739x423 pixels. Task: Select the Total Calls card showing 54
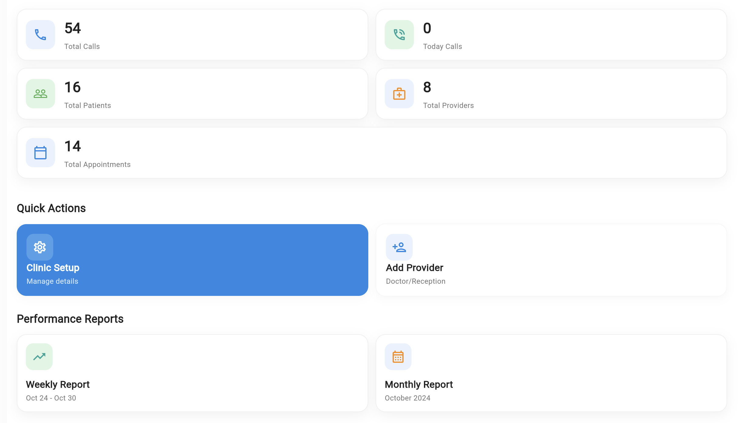[x=192, y=35]
